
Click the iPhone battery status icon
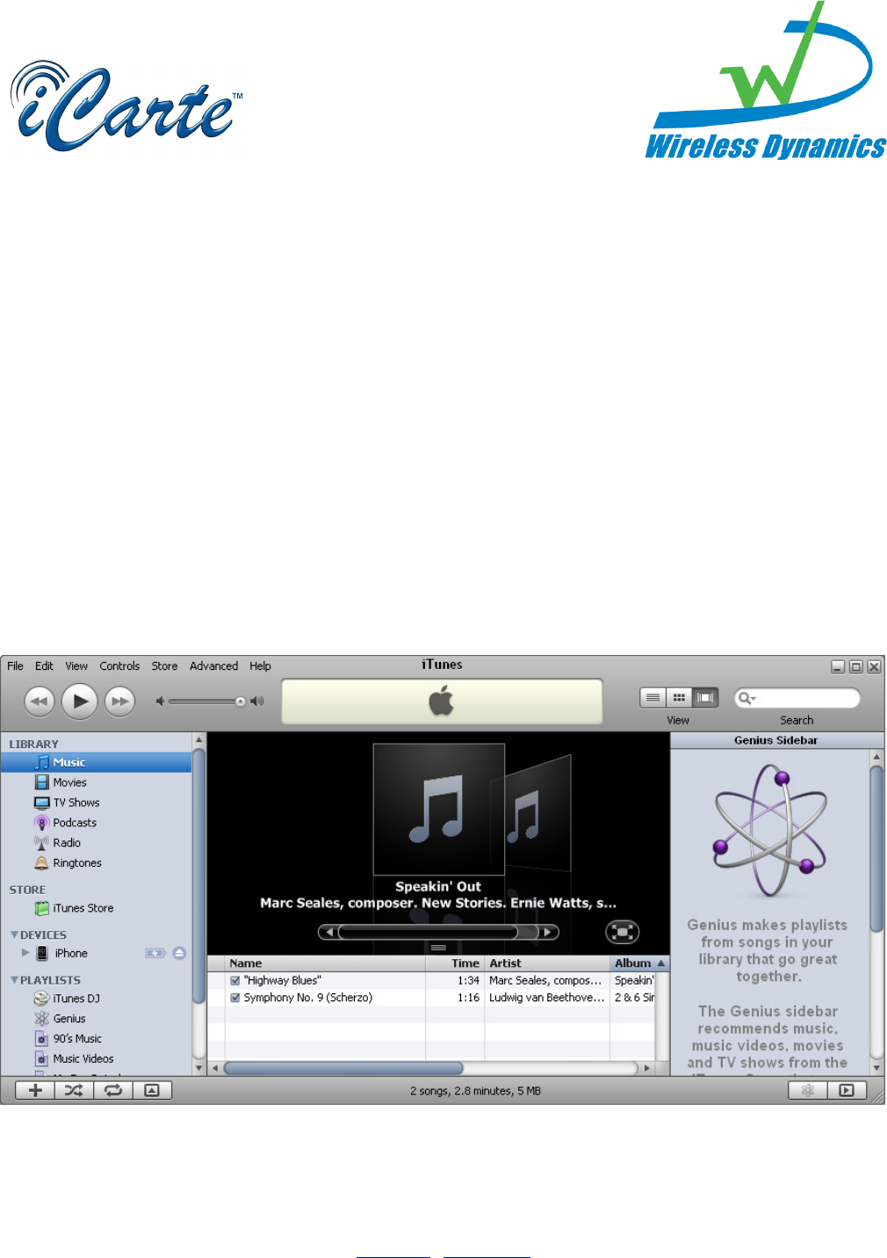click(155, 953)
